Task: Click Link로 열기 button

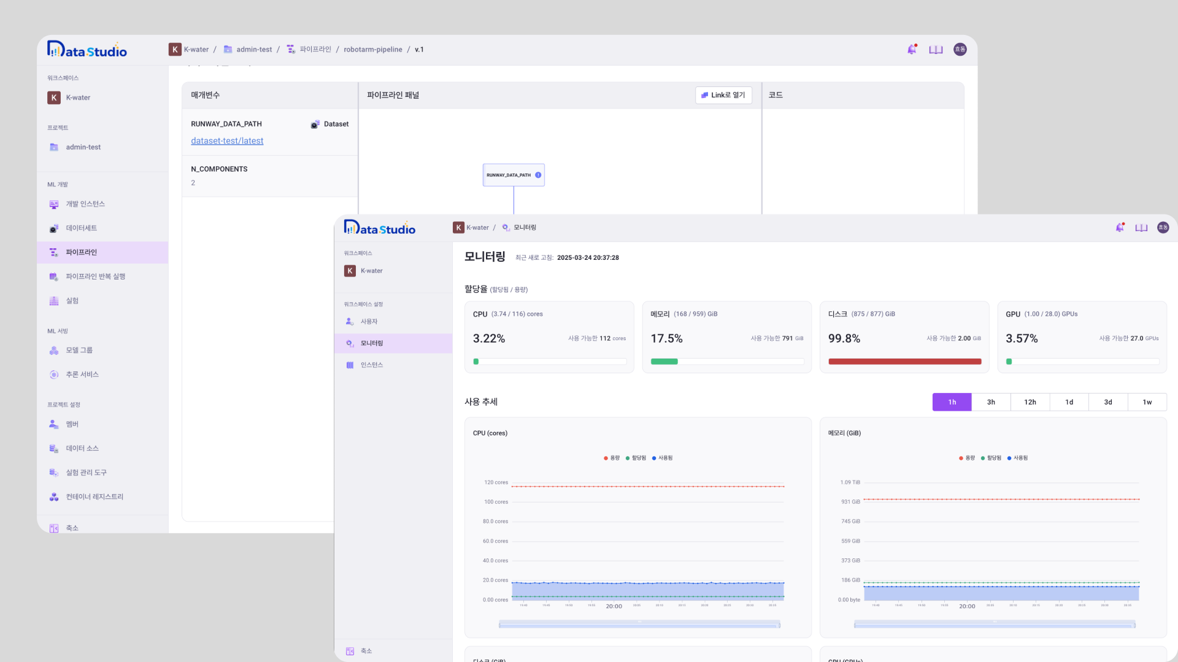Action: tap(723, 95)
